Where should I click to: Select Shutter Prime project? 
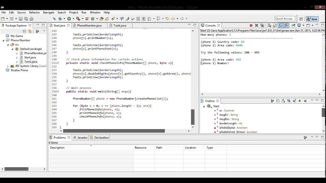tap(19, 70)
